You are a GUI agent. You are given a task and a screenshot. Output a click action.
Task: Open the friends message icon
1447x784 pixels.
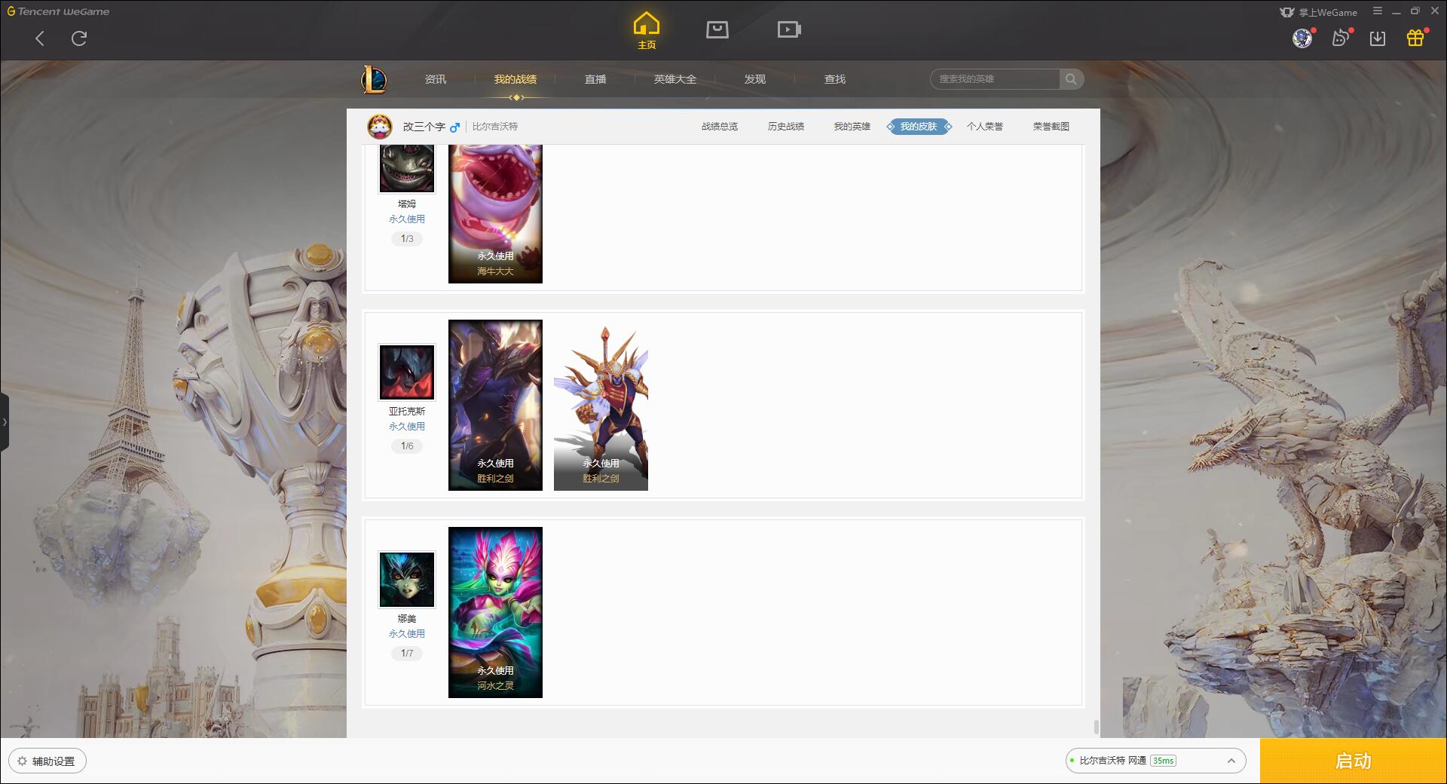(x=1340, y=38)
